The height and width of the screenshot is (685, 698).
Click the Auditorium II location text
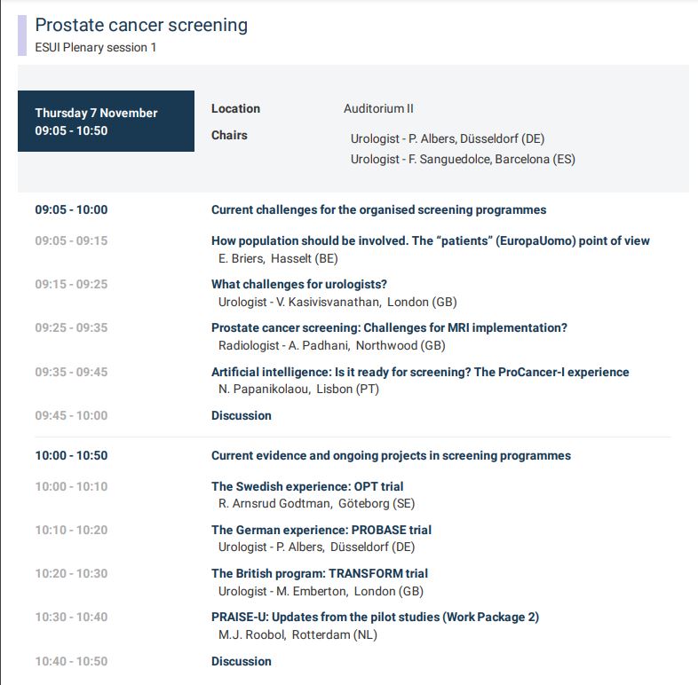click(378, 108)
